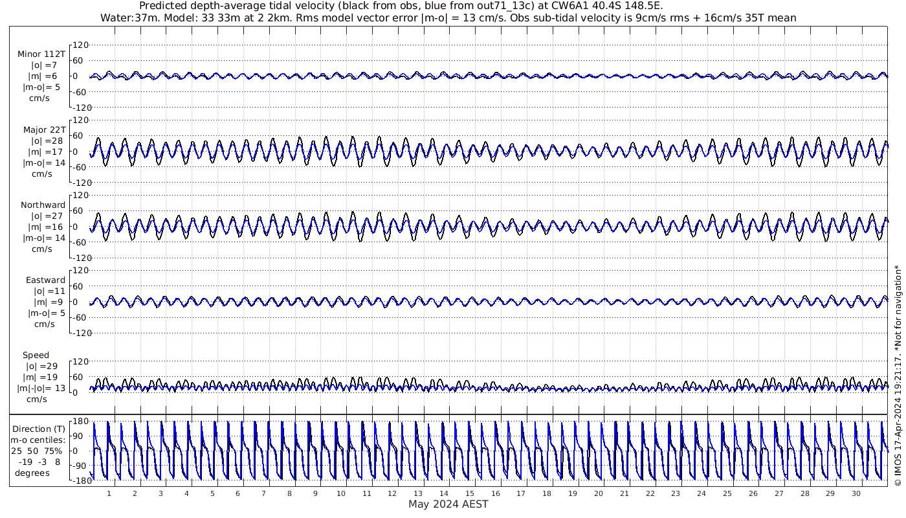Click the '|m| =17' value in Major panel

pos(48,152)
